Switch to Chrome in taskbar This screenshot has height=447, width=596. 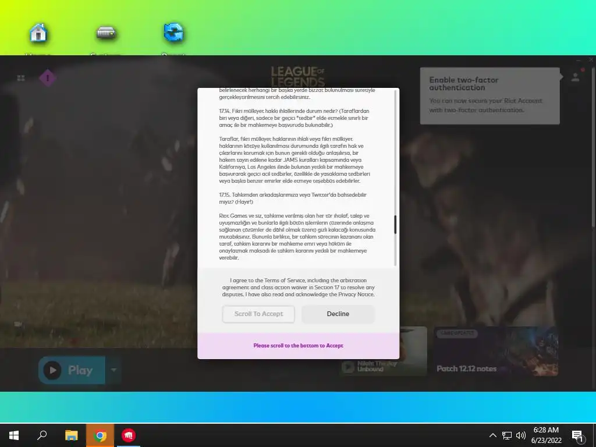click(x=100, y=435)
